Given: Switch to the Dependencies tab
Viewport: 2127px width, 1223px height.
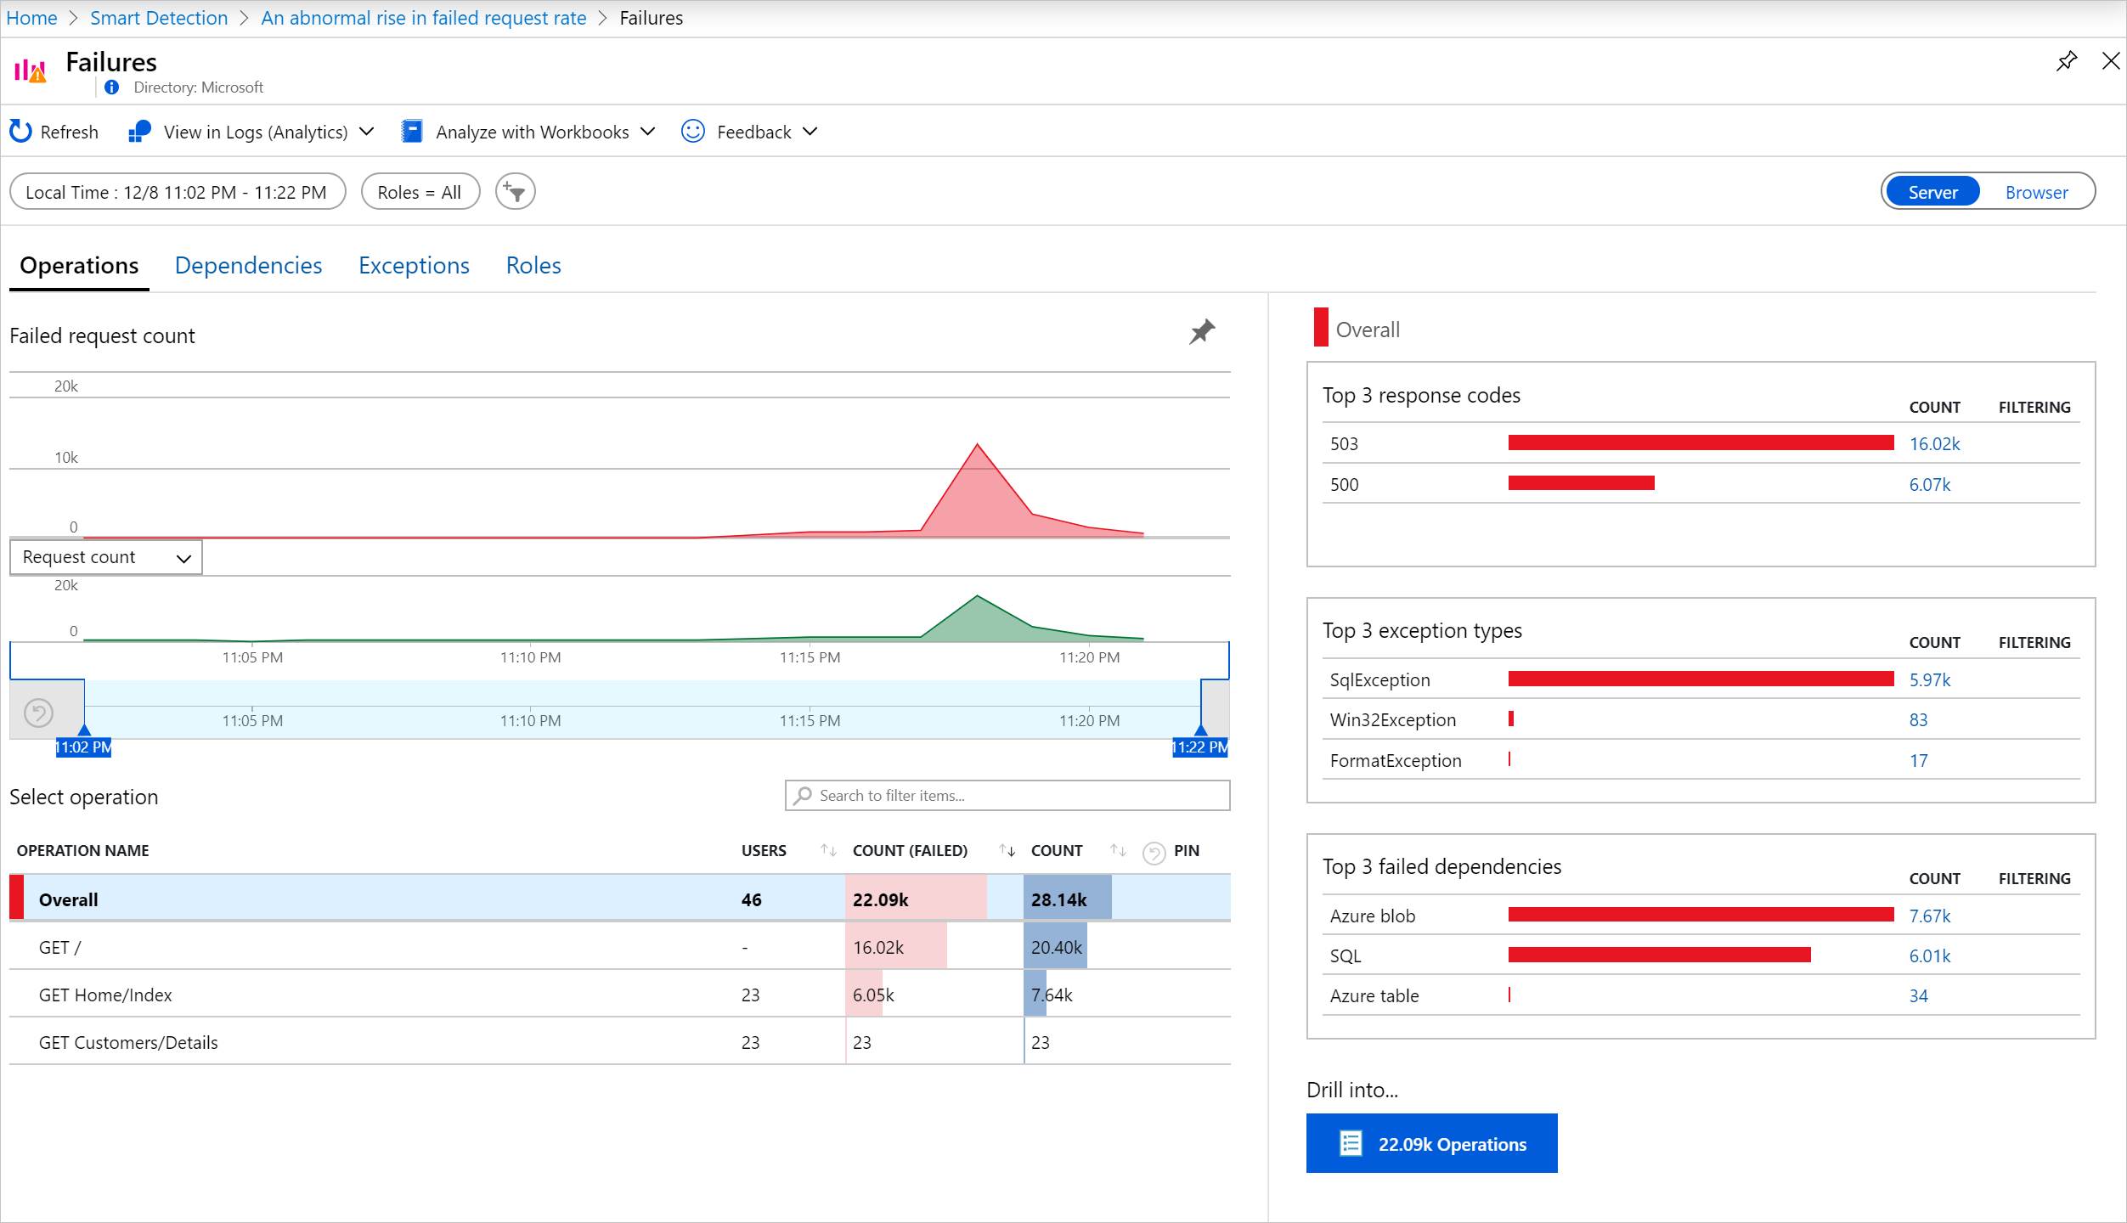Looking at the screenshot, I should click(248, 265).
